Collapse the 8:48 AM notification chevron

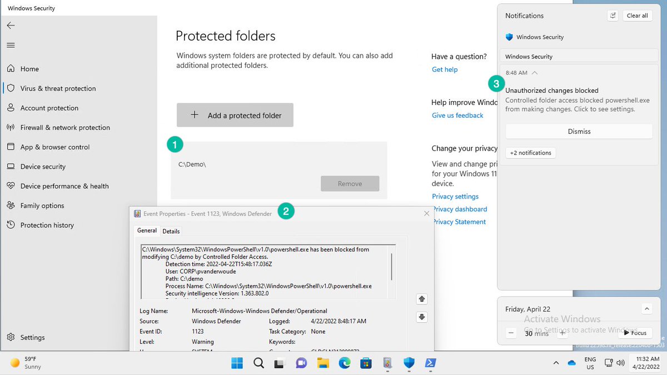tap(534, 73)
